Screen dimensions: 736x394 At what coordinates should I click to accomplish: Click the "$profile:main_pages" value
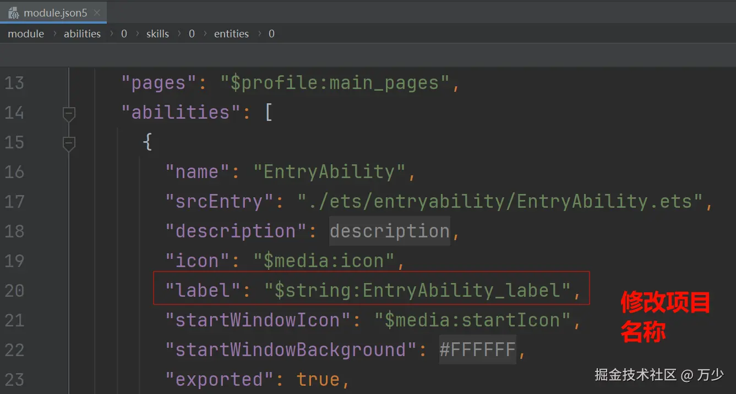[335, 84]
